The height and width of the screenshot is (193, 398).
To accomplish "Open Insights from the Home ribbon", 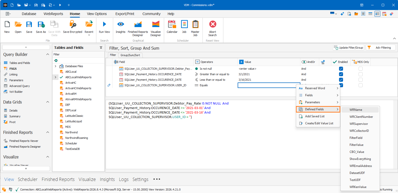I will pyautogui.click(x=120, y=24).
